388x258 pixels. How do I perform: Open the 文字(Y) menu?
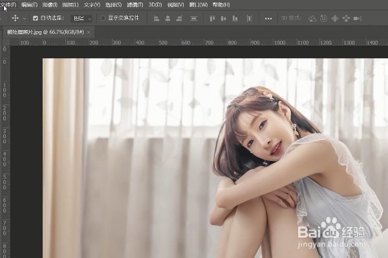92,5
